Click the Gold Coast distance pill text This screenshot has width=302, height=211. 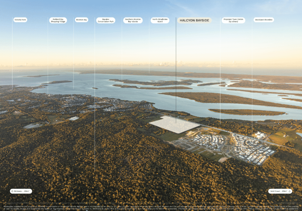(278, 191)
